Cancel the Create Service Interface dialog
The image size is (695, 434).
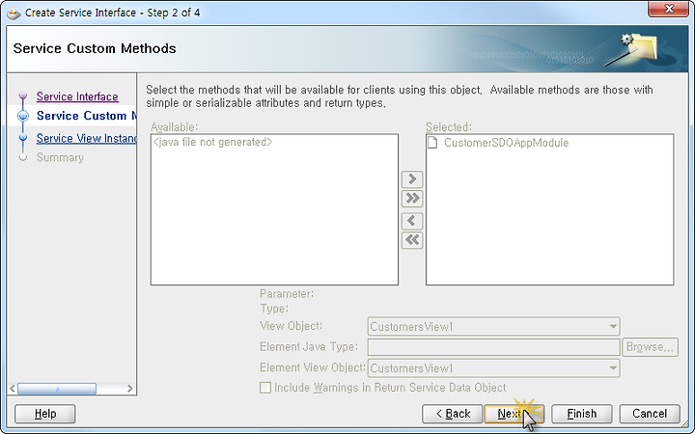[650, 414]
